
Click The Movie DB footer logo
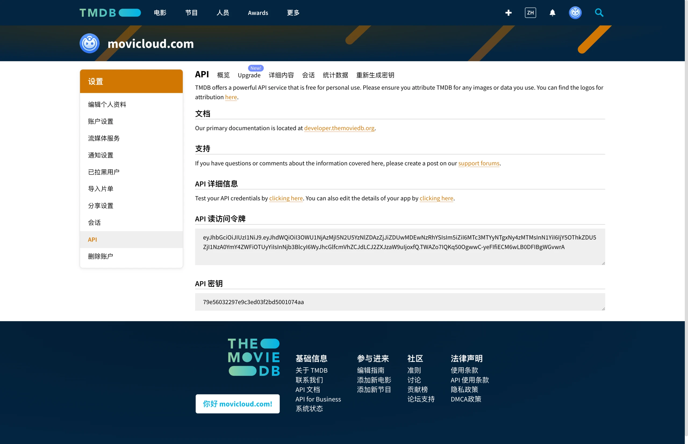tap(254, 357)
